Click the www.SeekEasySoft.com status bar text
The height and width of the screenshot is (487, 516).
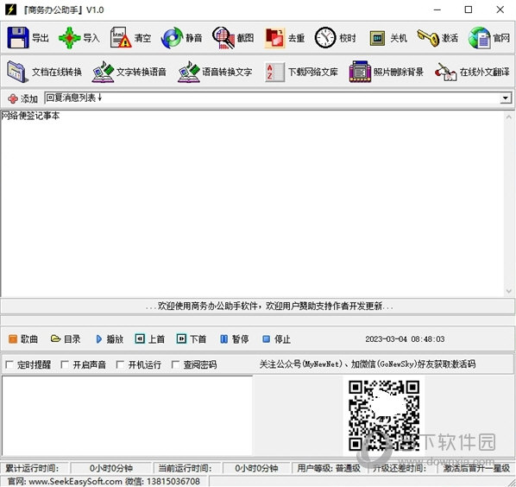75,482
